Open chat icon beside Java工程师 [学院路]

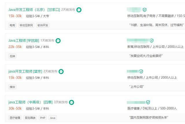pyautogui.click(x=58, y=41)
